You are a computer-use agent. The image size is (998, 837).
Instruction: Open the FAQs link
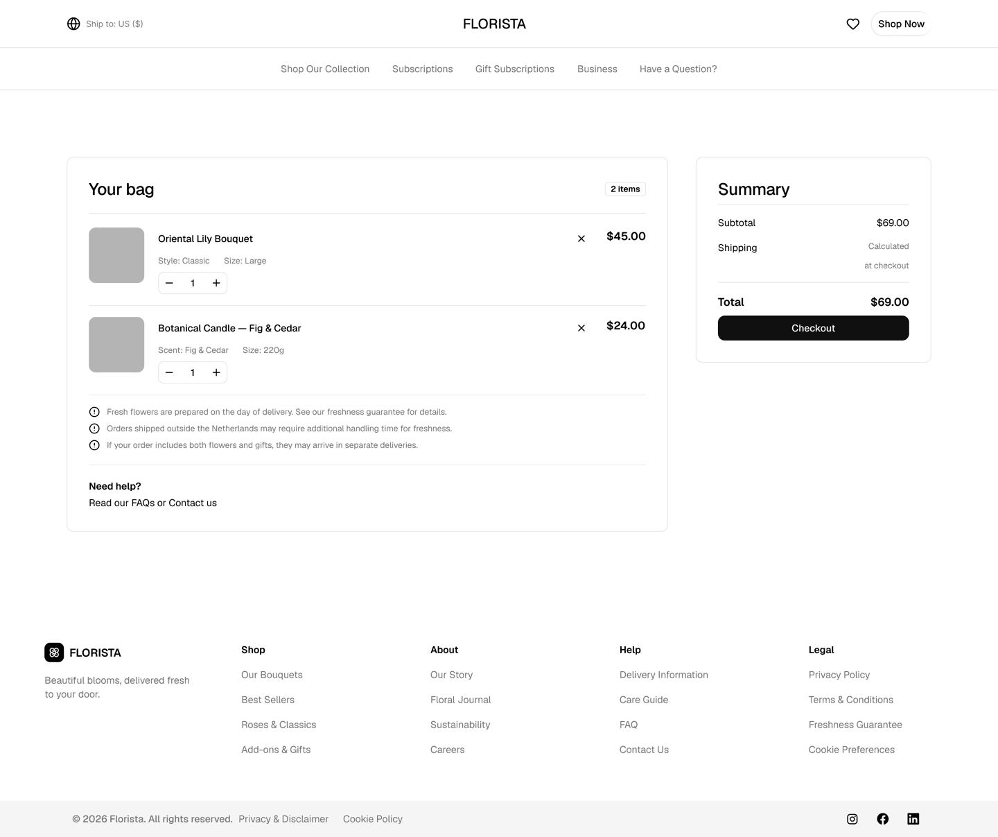(143, 503)
